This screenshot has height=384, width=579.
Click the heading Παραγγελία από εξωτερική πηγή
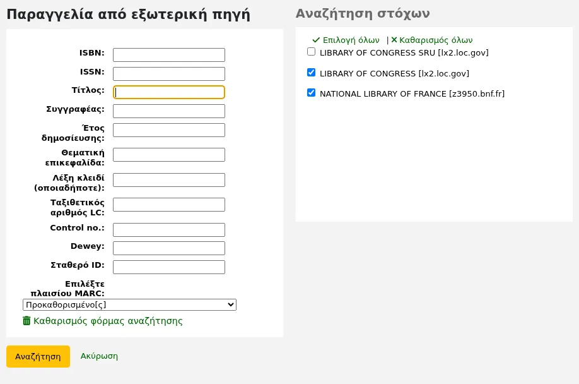click(128, 14)
